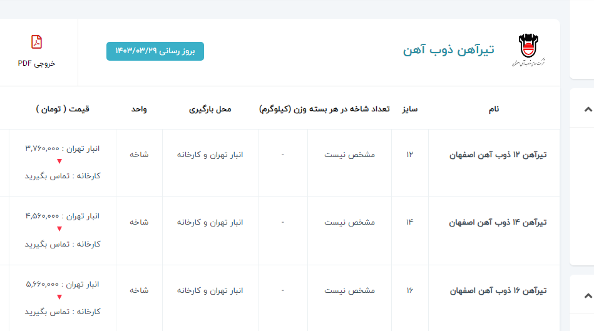Click red price-drop arrow for تیرآهن ۱۶
This screenshot has width=594, height=331.
(59, 297)
